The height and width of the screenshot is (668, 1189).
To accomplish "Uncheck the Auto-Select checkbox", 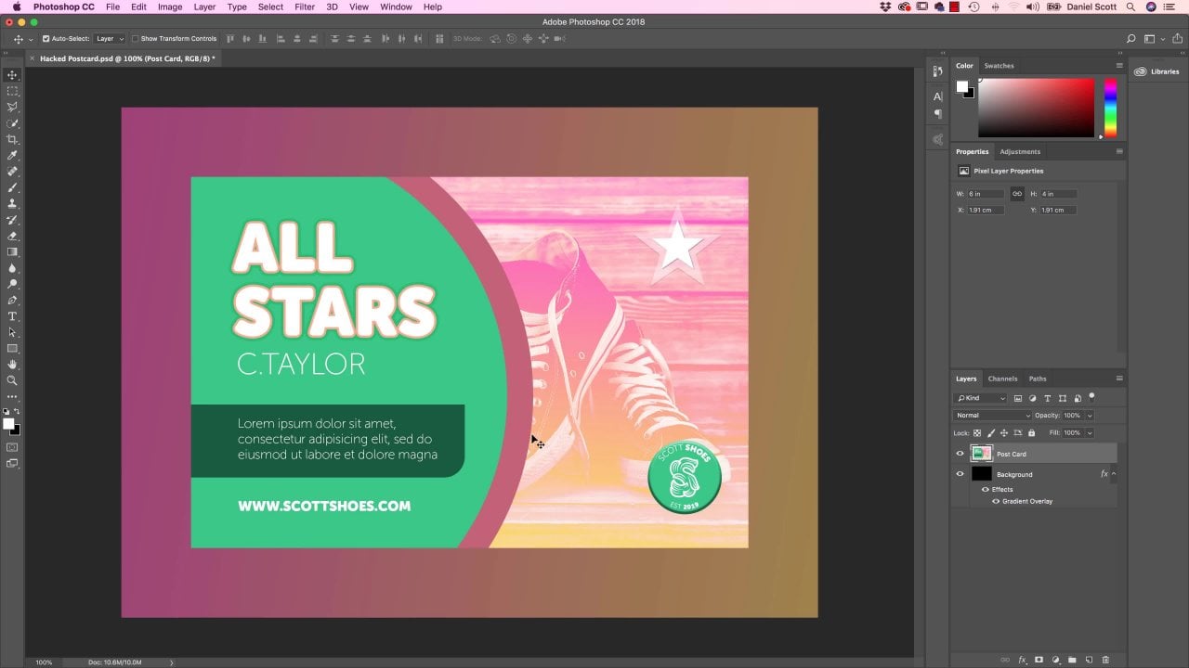I will pos(46,39).
